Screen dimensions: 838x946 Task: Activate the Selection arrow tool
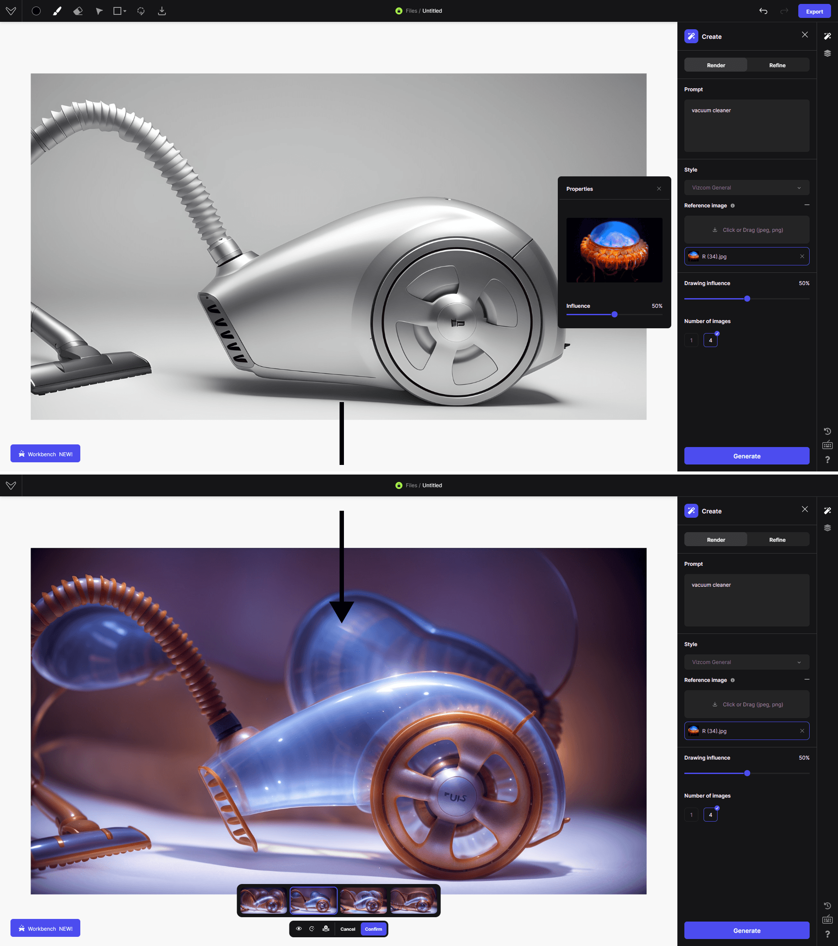99,10
